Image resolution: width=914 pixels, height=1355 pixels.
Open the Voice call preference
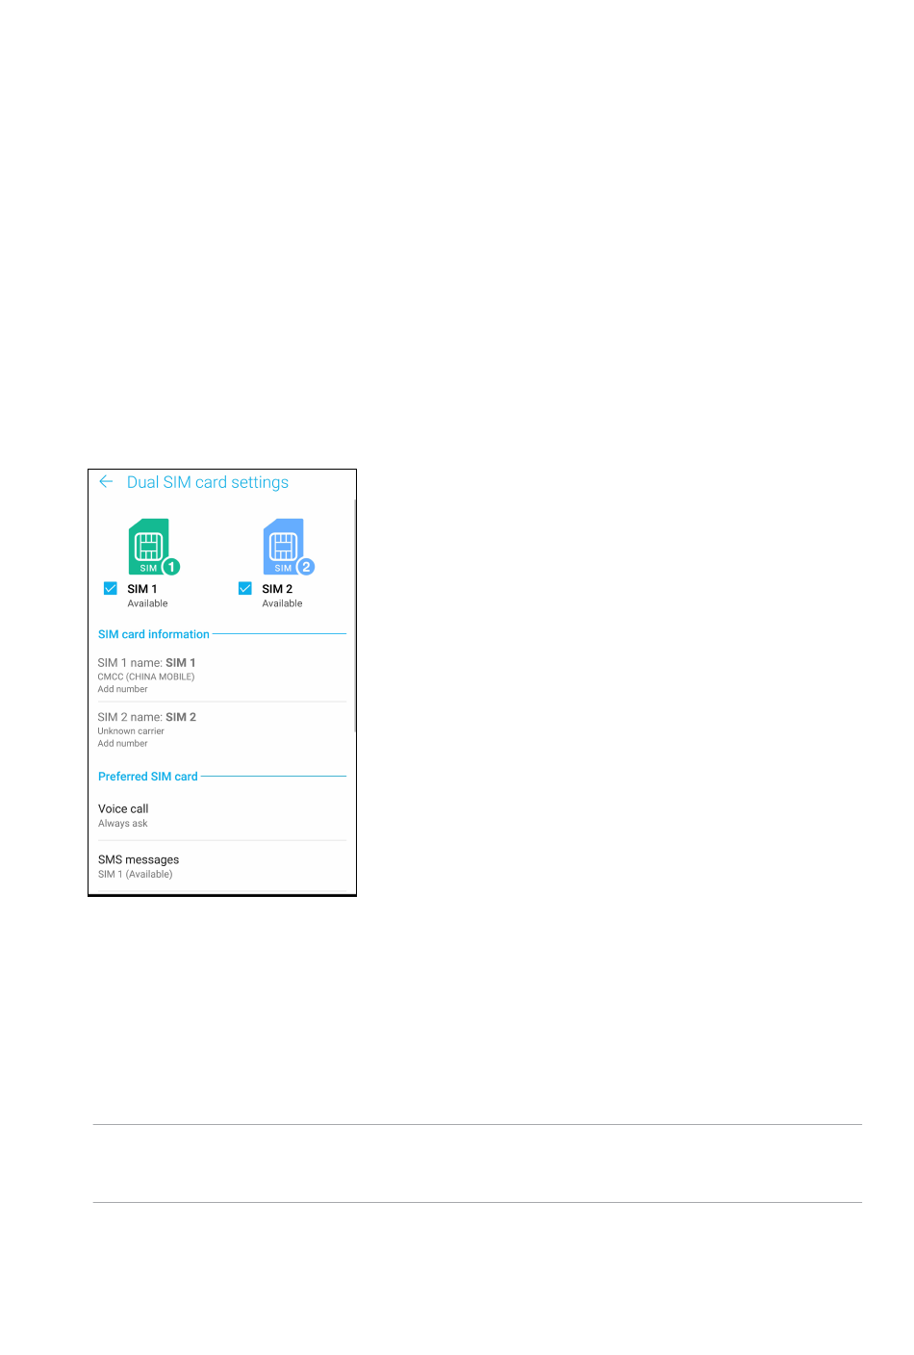point(123,809)
